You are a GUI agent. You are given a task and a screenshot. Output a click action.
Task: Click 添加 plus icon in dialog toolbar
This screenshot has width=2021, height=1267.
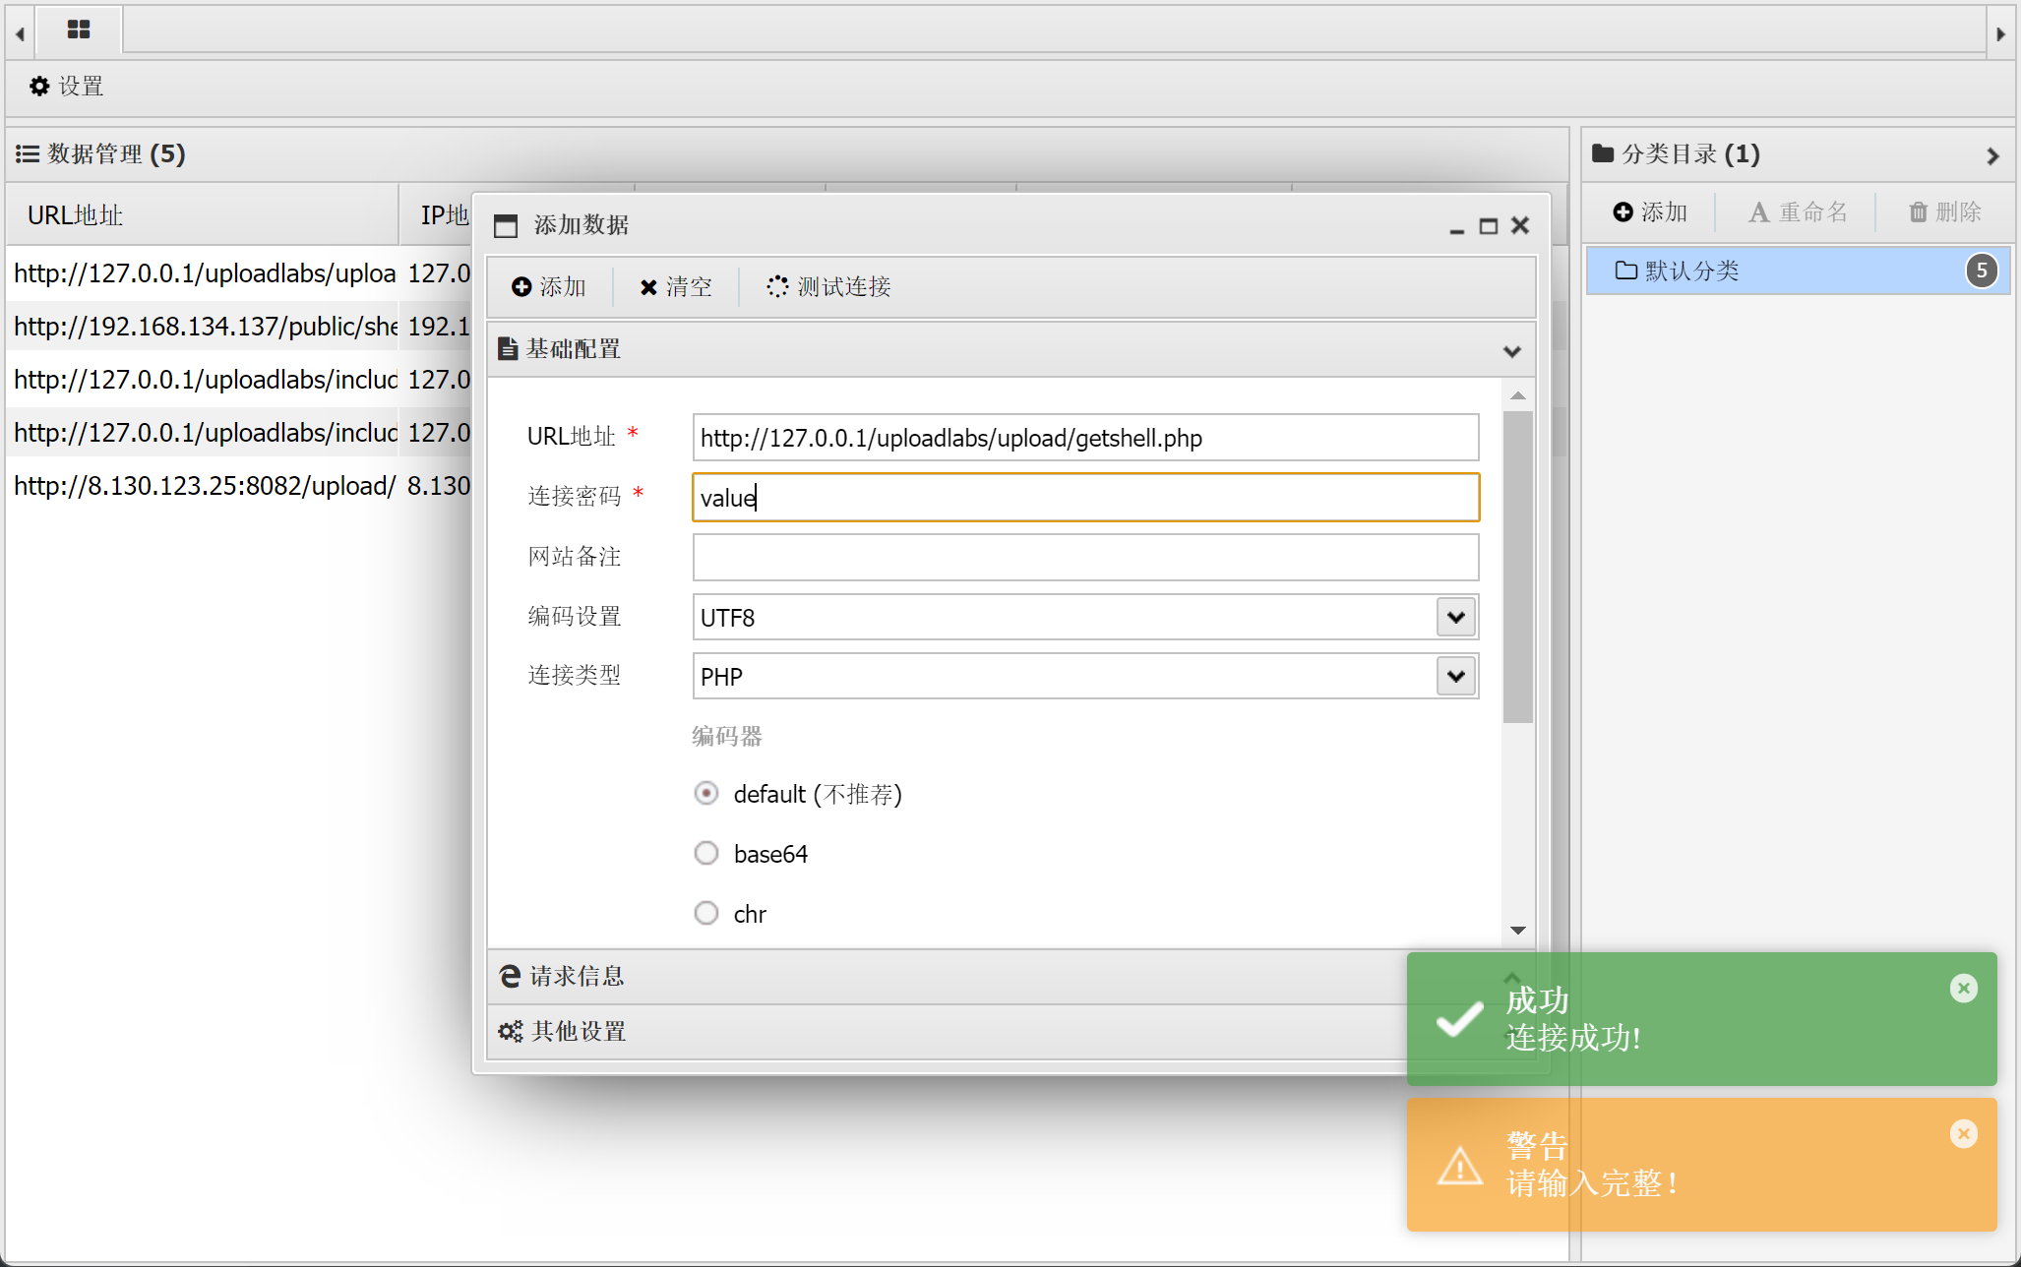coord(549,286)
